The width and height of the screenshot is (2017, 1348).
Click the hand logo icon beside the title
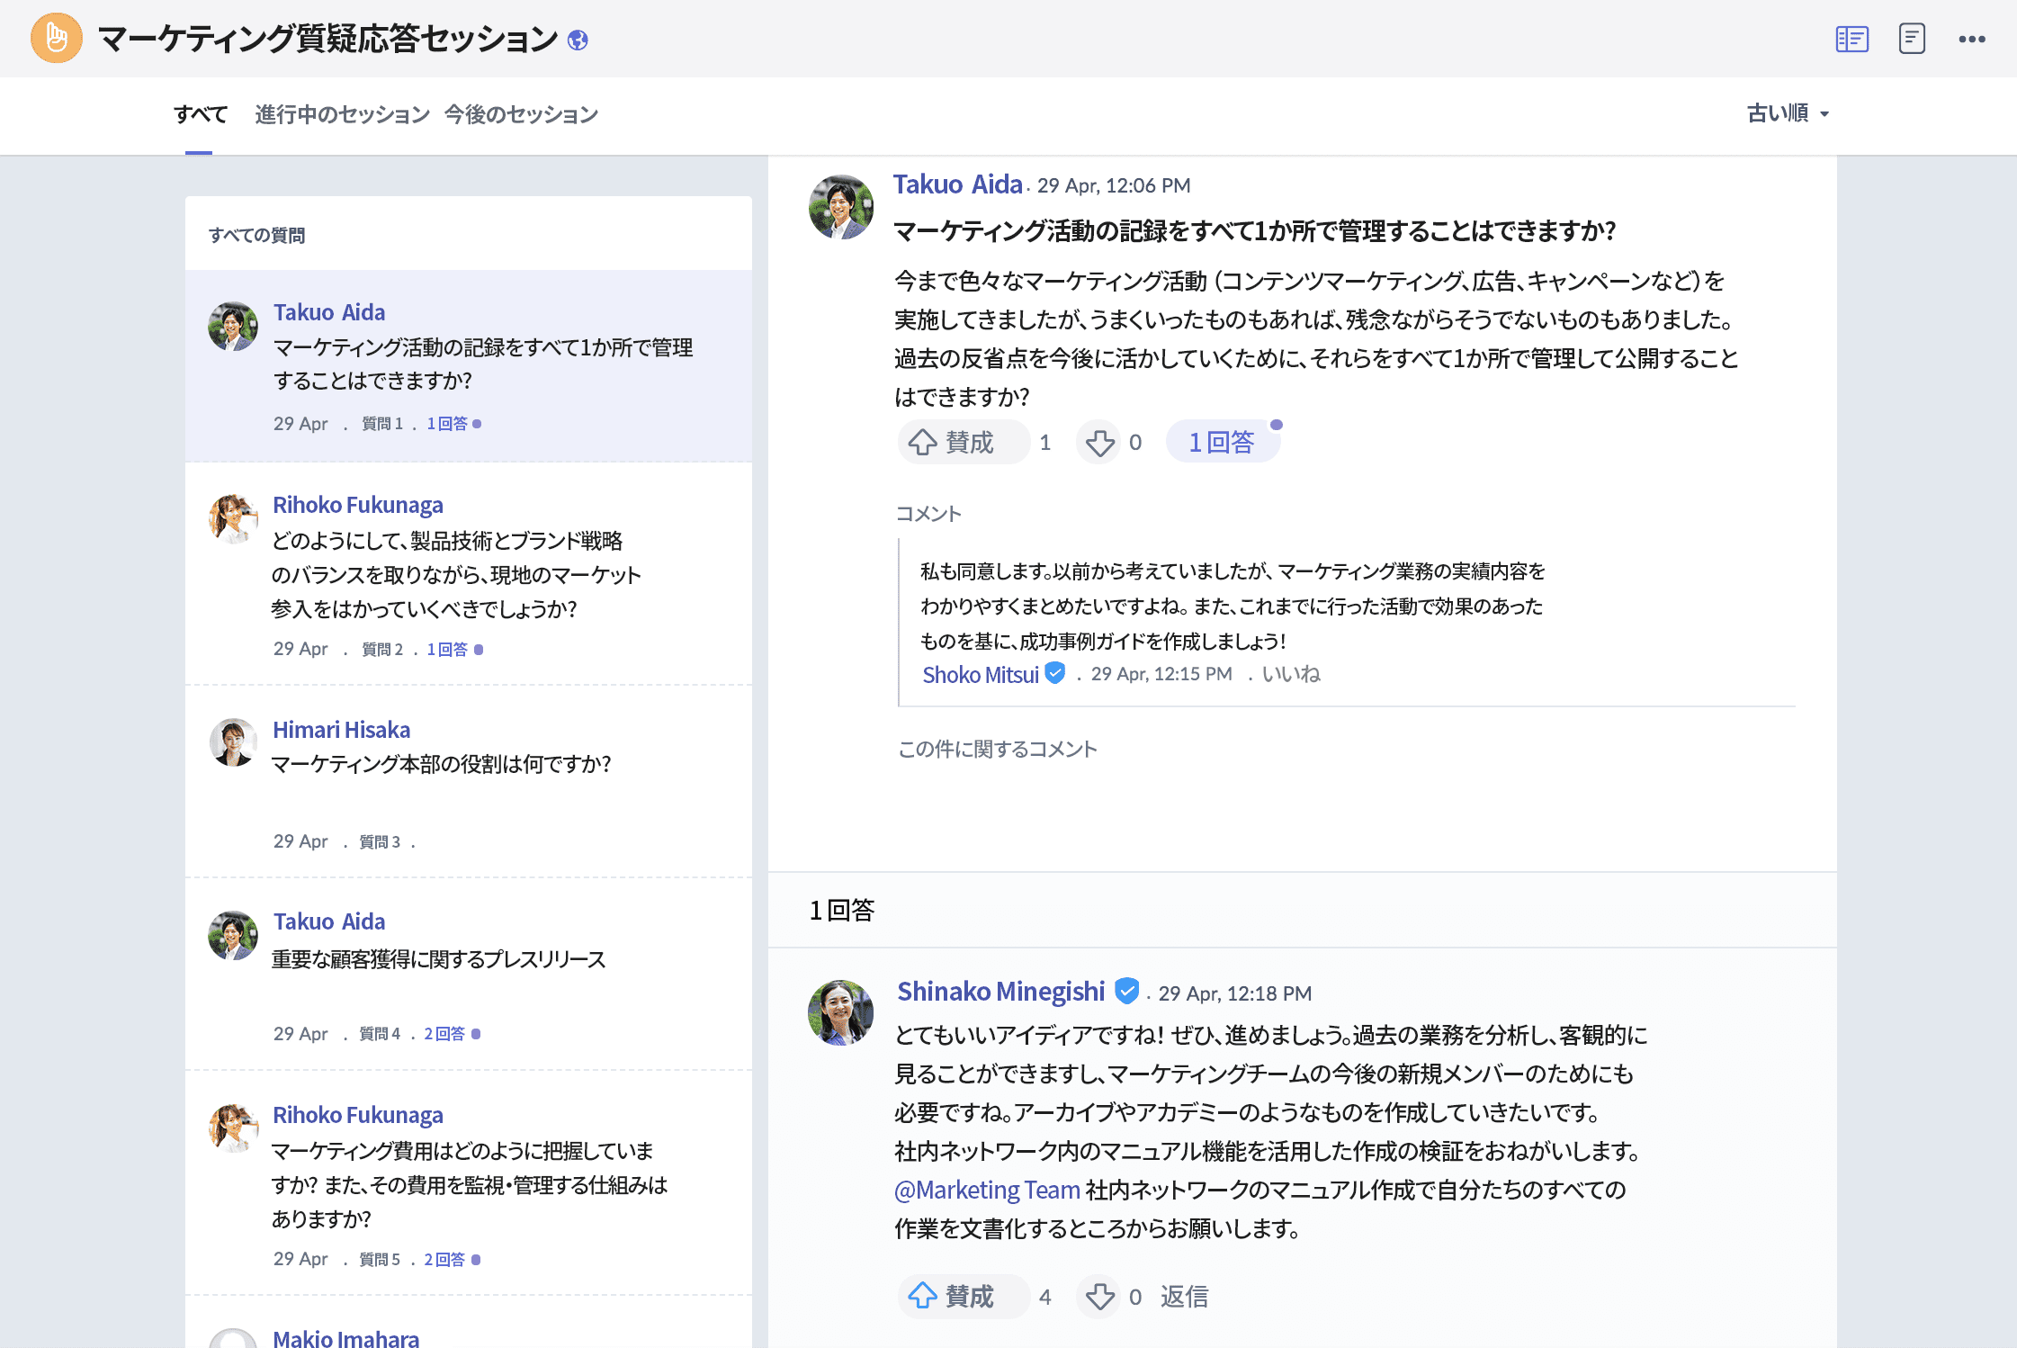point(56,38)
